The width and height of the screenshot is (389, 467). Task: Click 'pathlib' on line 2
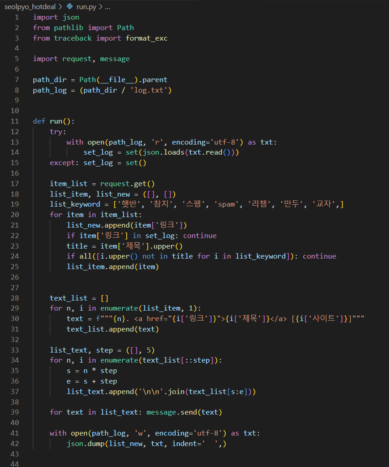(68, 28)
